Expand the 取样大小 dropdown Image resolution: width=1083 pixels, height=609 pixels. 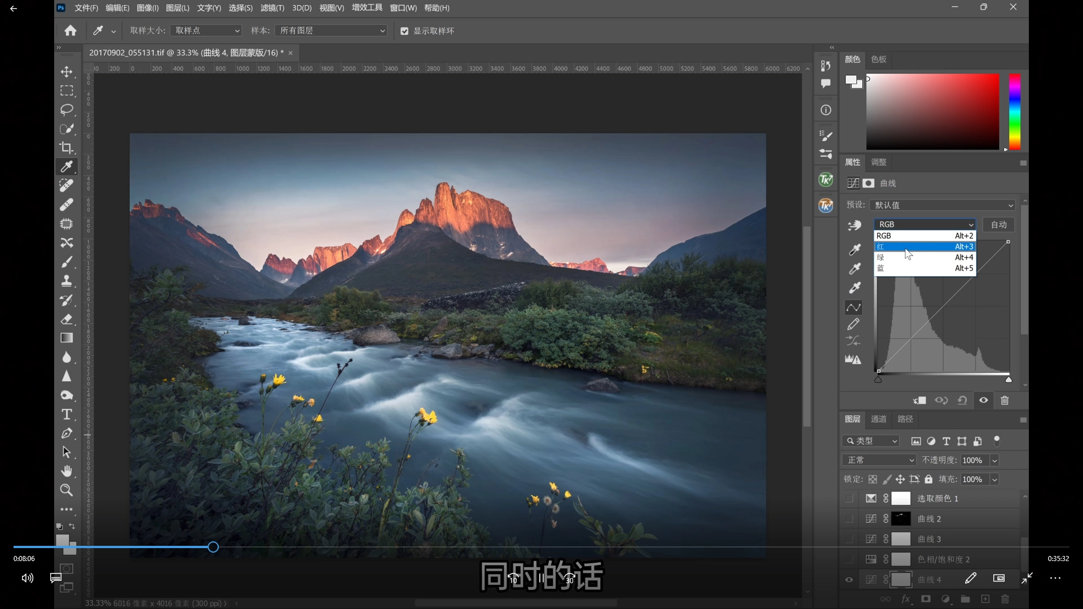coord(206,30)
